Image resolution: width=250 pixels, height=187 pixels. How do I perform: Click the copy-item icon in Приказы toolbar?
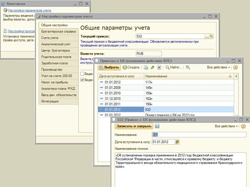click(146, 68)
